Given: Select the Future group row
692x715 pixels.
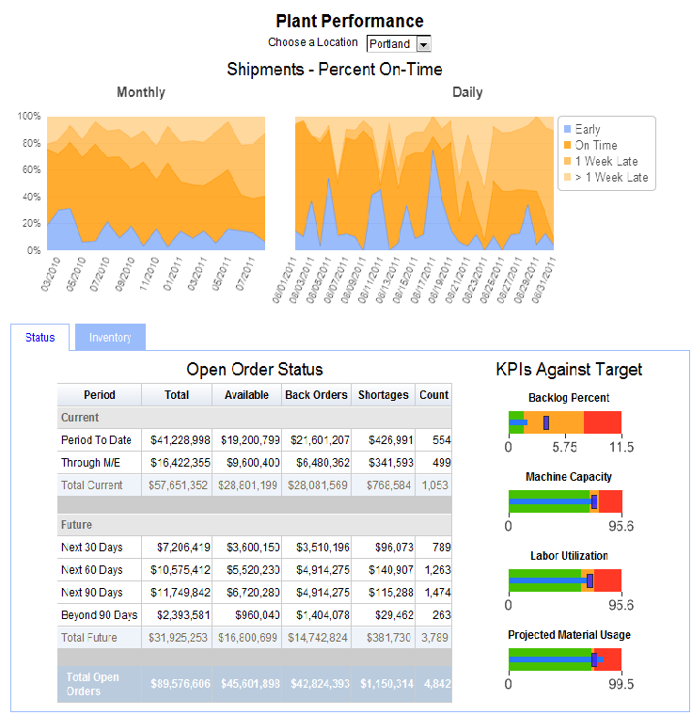Looking at the screenshot, I should click(255, 525).
